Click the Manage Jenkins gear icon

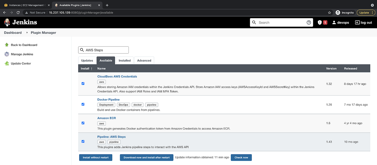click(7, 54)
